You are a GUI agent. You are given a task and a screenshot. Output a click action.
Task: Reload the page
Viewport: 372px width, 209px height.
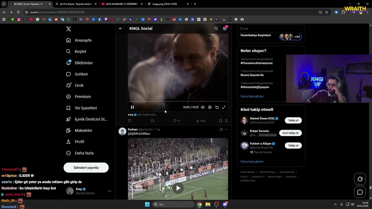click(18, 12)
